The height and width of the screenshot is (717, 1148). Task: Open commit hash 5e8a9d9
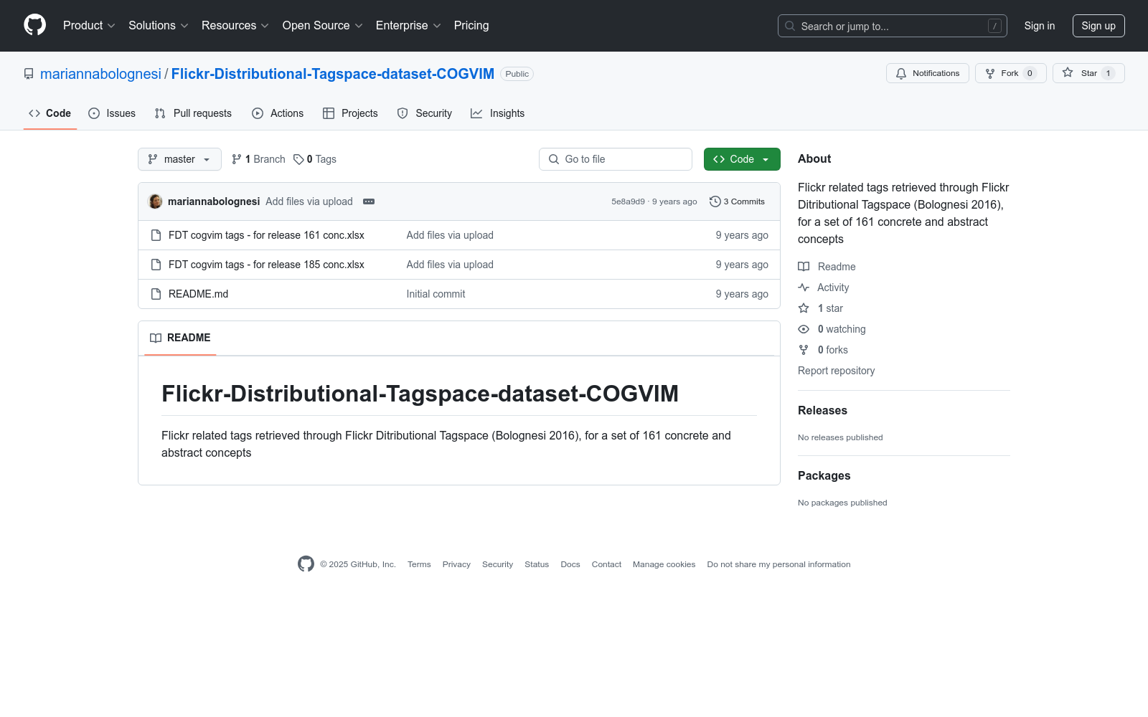pos(628,201)
